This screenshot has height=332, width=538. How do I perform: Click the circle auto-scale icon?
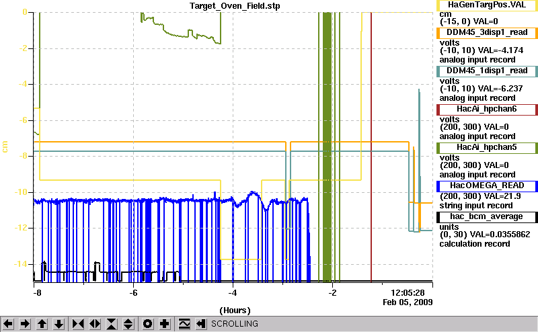click(x=147, y=324)
